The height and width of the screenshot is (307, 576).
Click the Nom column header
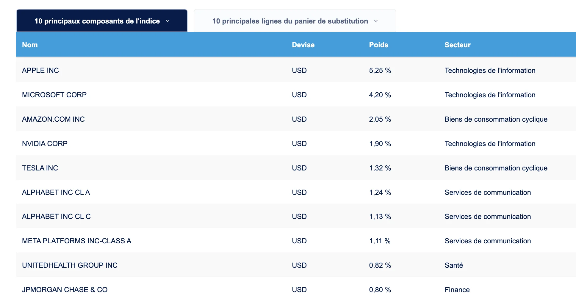click(x=30, y=45)
